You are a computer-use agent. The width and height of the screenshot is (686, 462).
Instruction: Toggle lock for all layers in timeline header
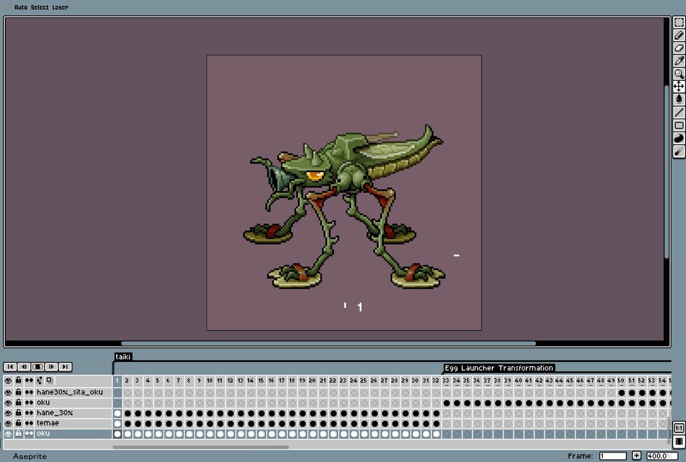pos(19,381)
